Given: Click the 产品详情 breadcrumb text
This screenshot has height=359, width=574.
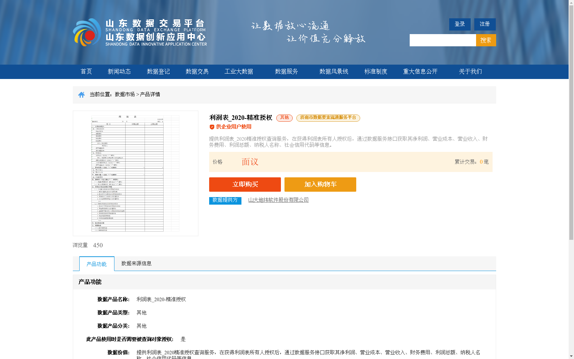Looking at the screenshot, I should tap(150, 94).
